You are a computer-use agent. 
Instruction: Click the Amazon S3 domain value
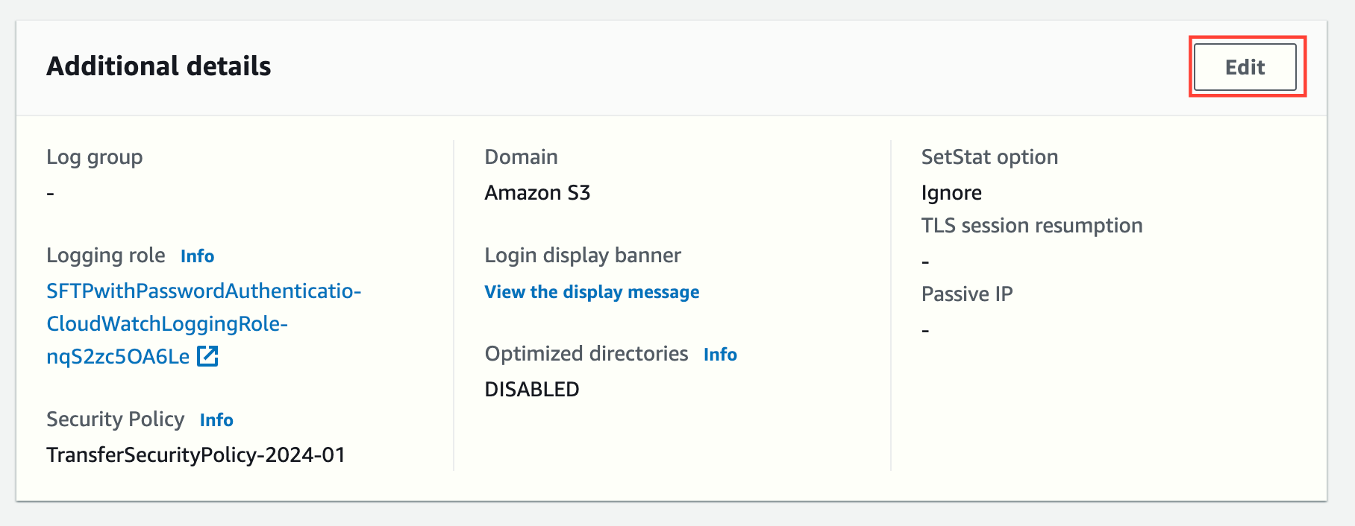[537, 193]
